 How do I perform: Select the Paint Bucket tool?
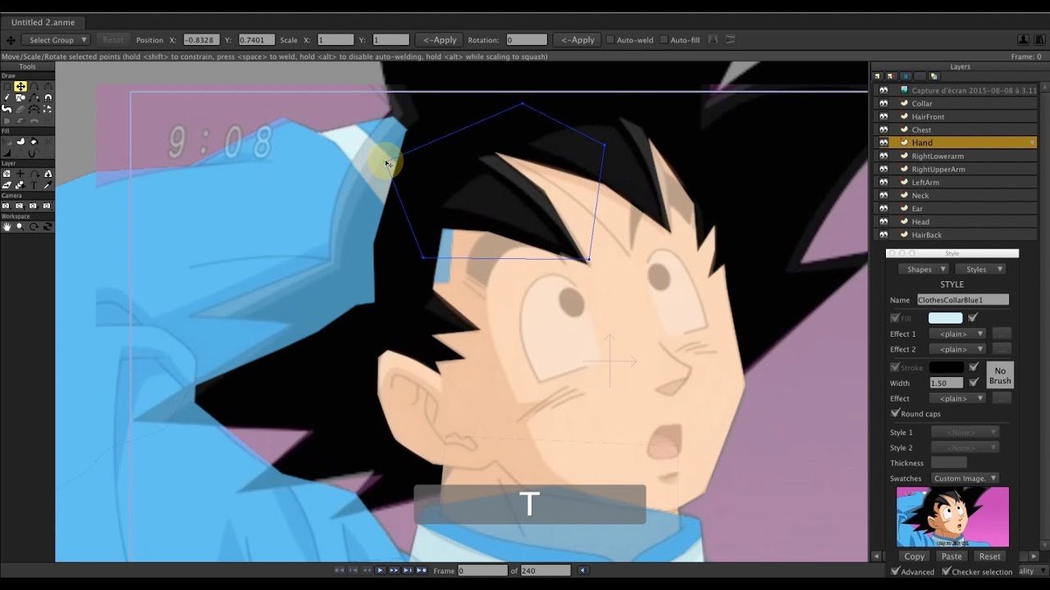(34, 142)
